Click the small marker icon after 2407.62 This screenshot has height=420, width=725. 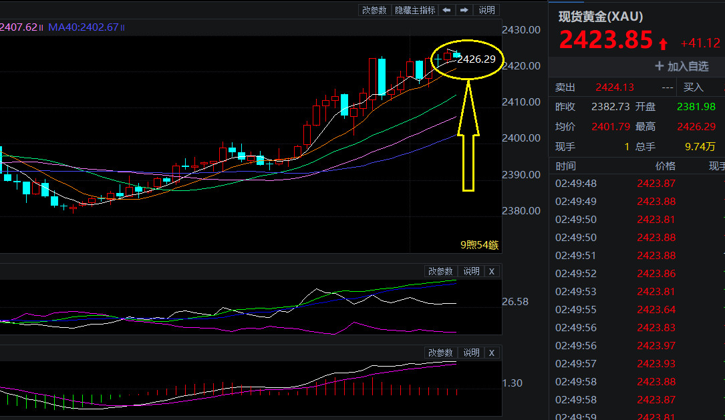coord(41,28)
